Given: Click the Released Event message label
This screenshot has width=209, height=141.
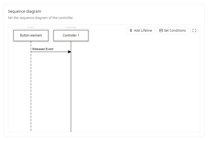Looking at the screenshot, I should coord(43,49).
